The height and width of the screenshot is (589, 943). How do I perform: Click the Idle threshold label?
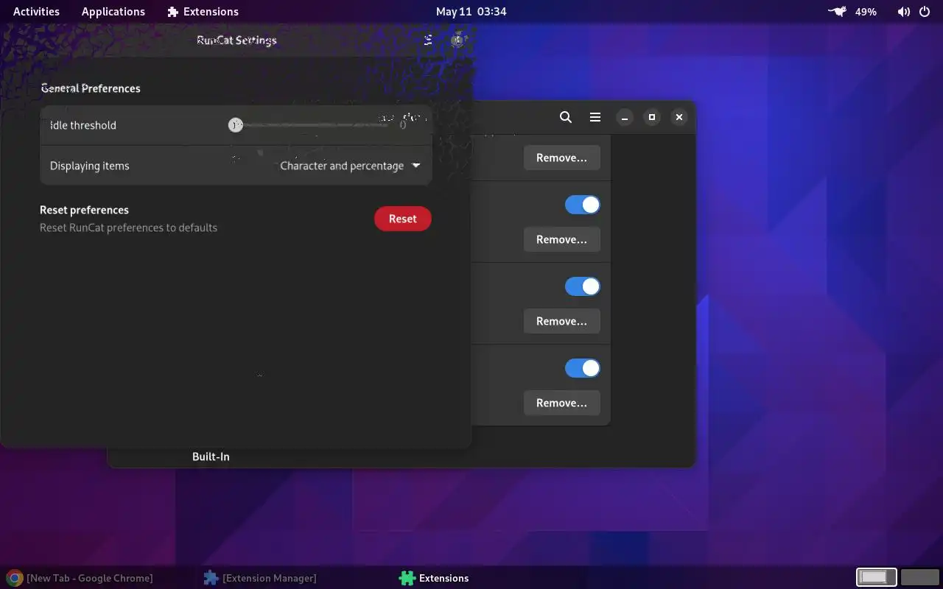point(83,125)
